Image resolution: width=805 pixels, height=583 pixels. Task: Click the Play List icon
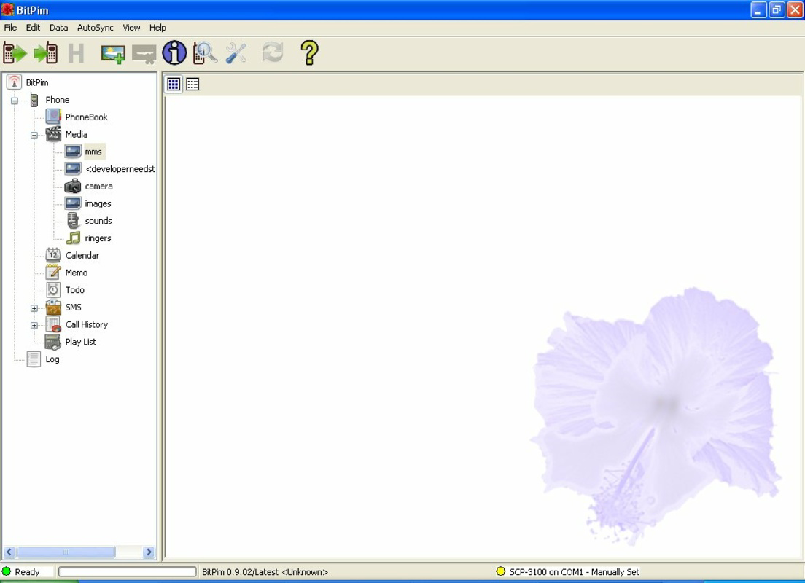pyautogui.click(x=53, y=342)
